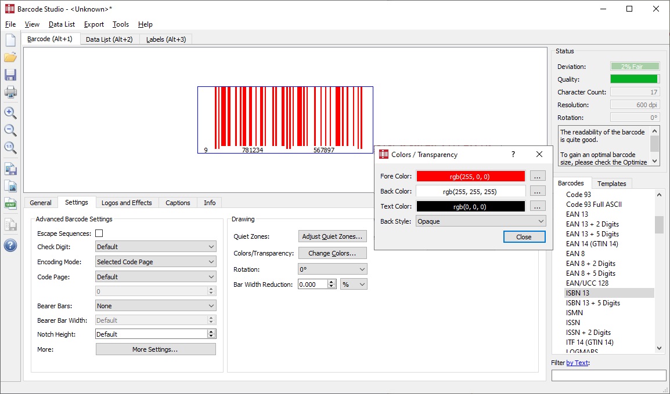Copy barcode as bitmap image
This screenshot has height=394, width=670.
(10, 186)
